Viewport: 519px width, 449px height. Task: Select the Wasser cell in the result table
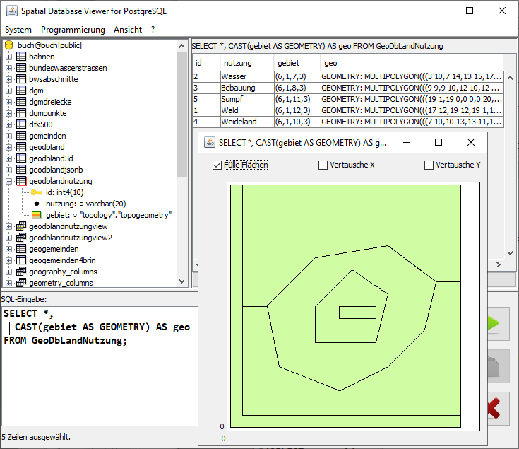click(x=247, y=76)
